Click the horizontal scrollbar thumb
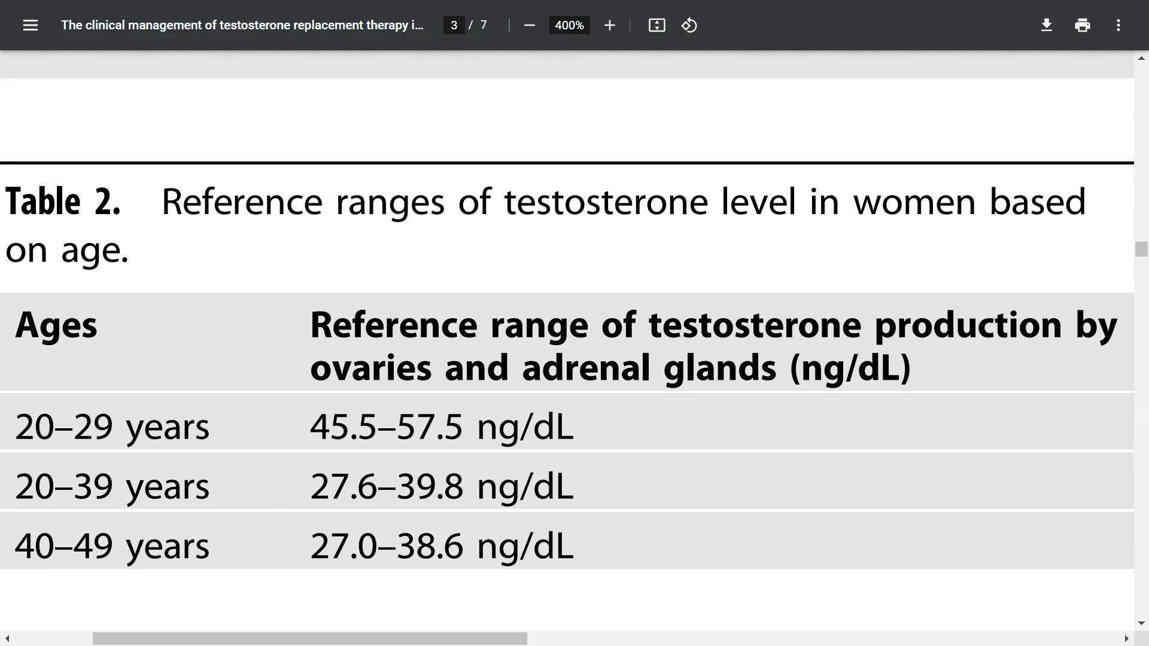 point(310,639)
